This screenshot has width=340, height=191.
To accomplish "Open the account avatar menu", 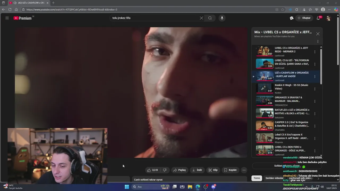I will click(x=328, y=18).
